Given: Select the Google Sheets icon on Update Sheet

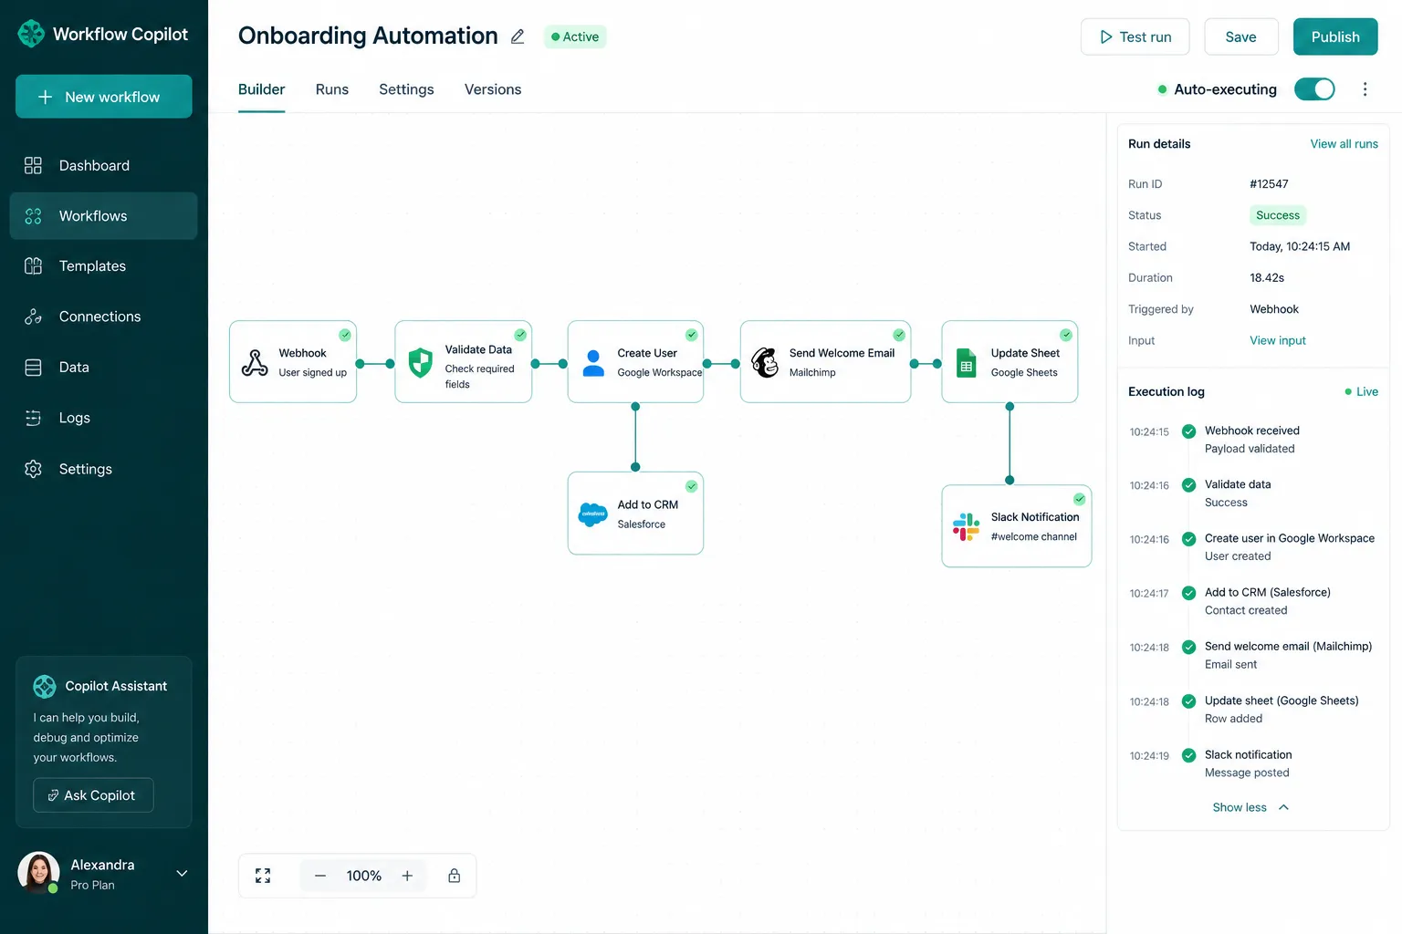Looking at the screenshot, I should tap(966, 362).
